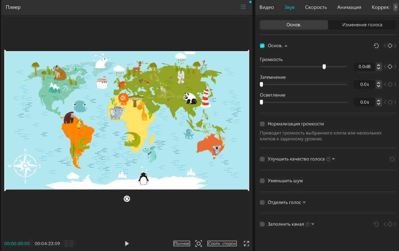Expand the Отделить голос dropdown arrow

(304, 203)
